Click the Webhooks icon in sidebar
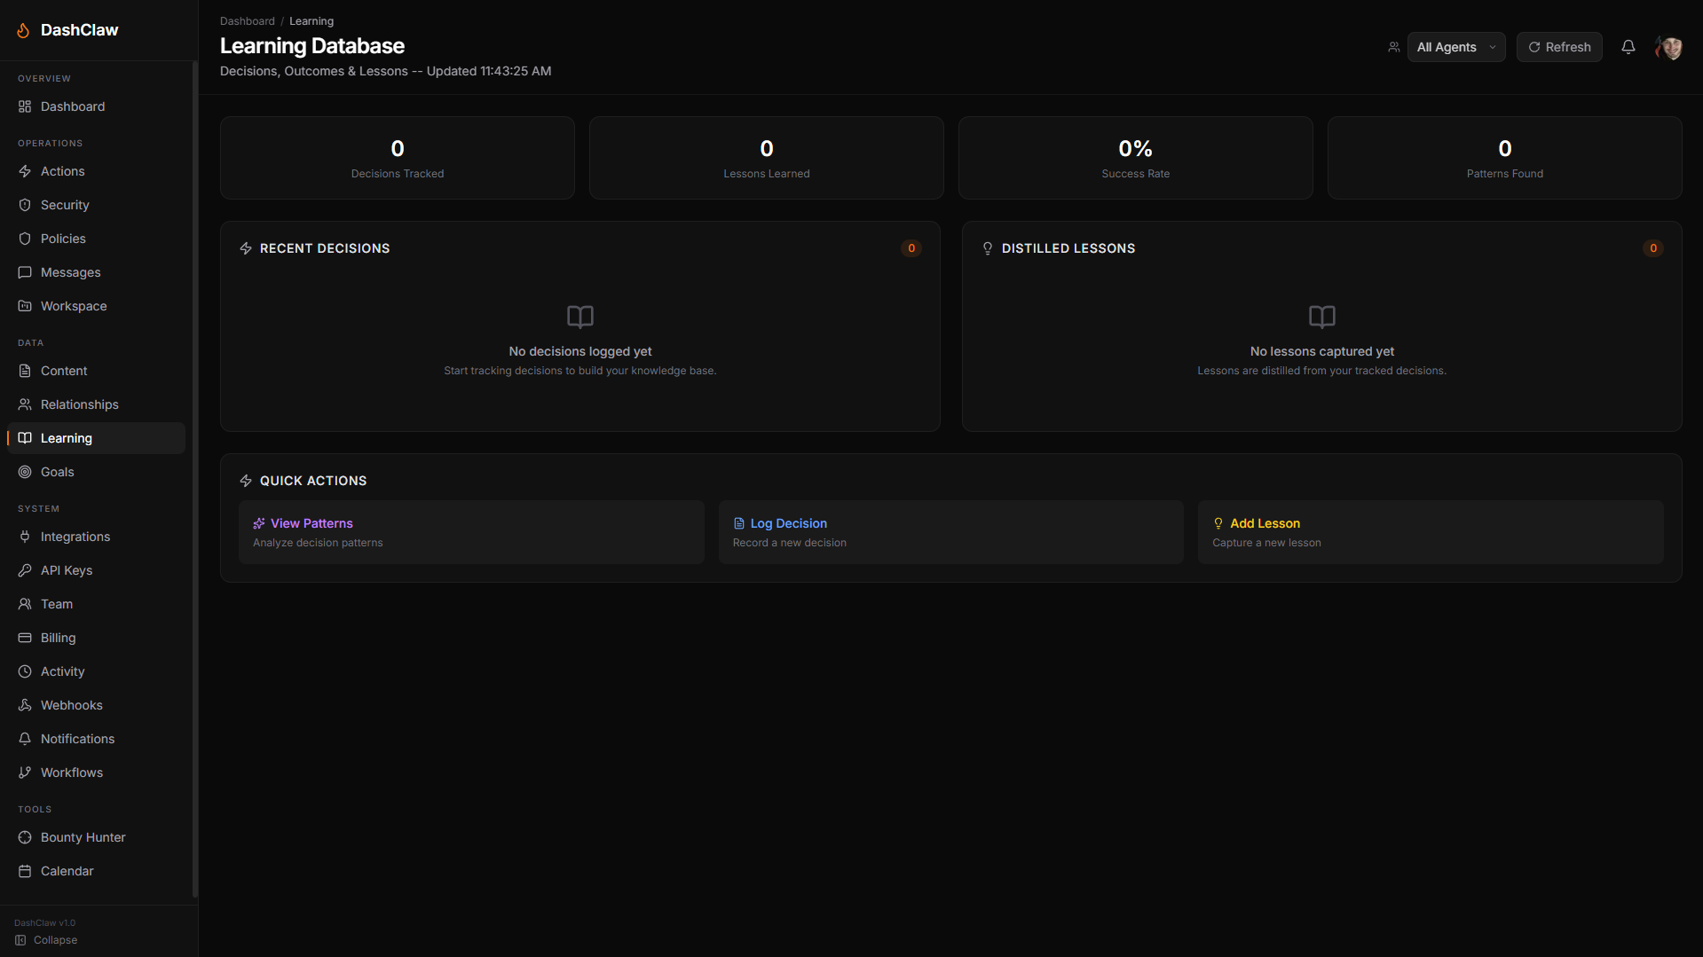1703x957 pixels. click(25, 705)
